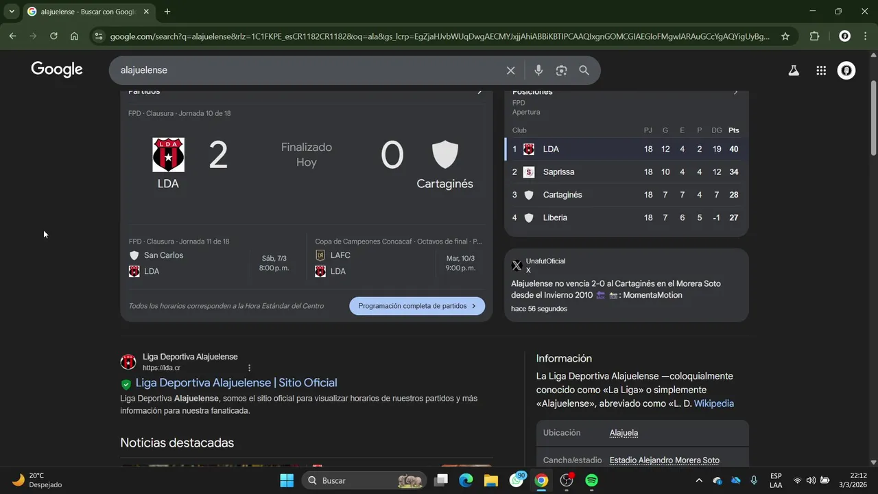Image resolution: width=878 pixels, height=494 pixels.
Task: Reload the current page
Action: coord(54,36)
